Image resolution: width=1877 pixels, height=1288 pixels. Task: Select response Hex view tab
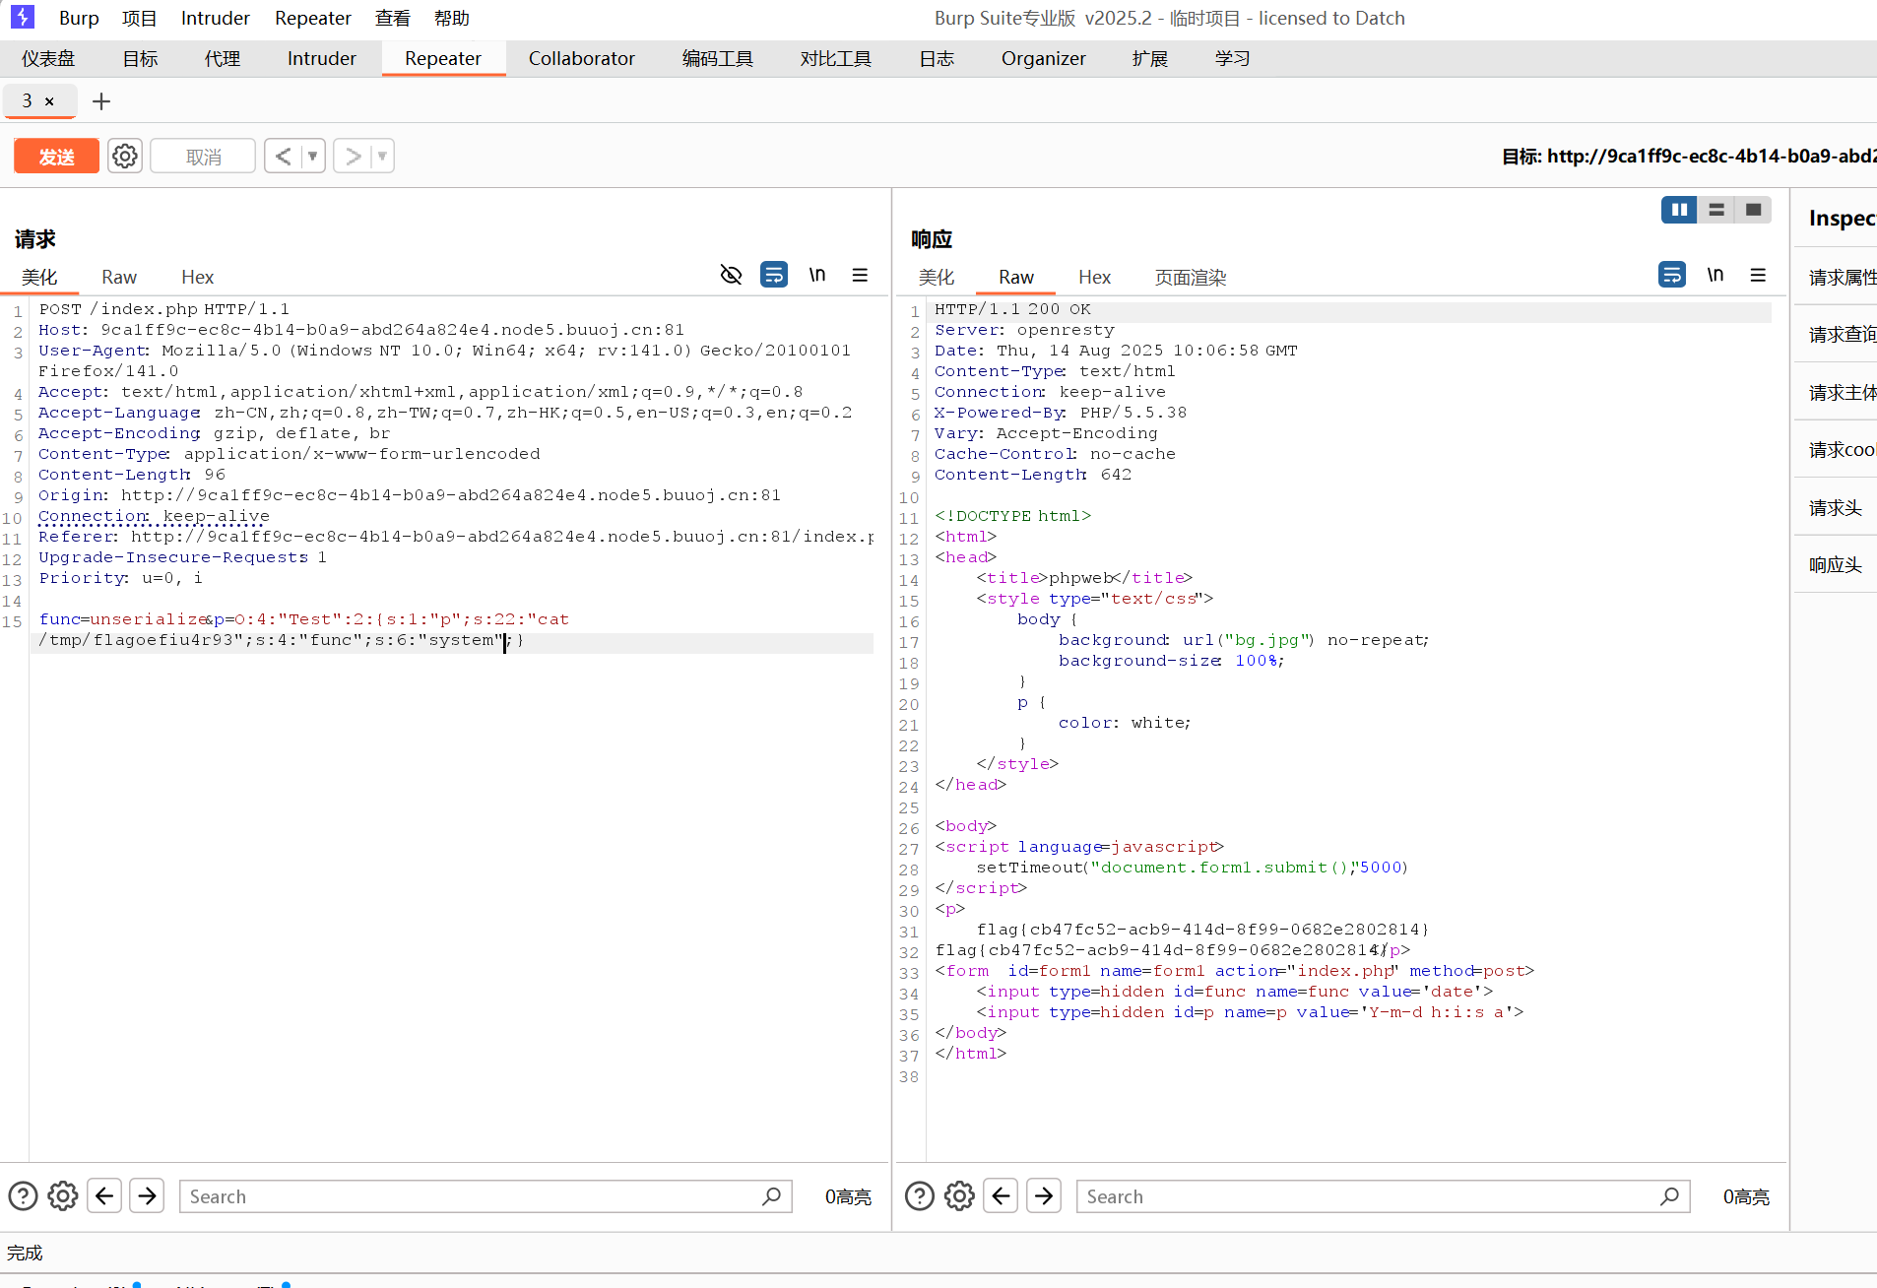[1094, 277]
